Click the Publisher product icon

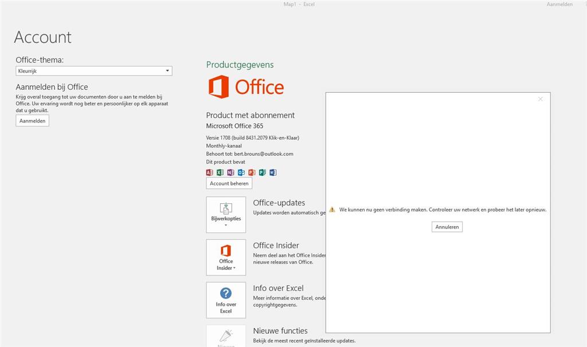pos(263,172)
